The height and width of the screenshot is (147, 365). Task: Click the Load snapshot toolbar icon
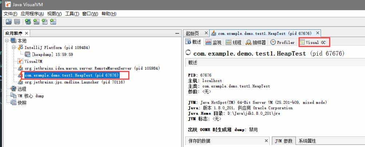pos(9,22)
